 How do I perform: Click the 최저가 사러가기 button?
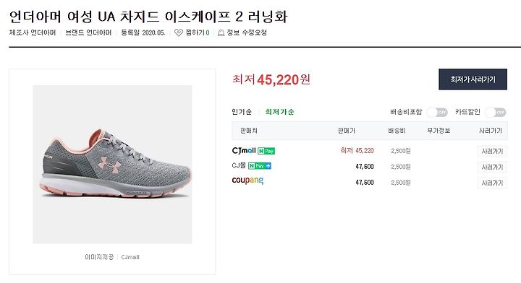[473, 79]
